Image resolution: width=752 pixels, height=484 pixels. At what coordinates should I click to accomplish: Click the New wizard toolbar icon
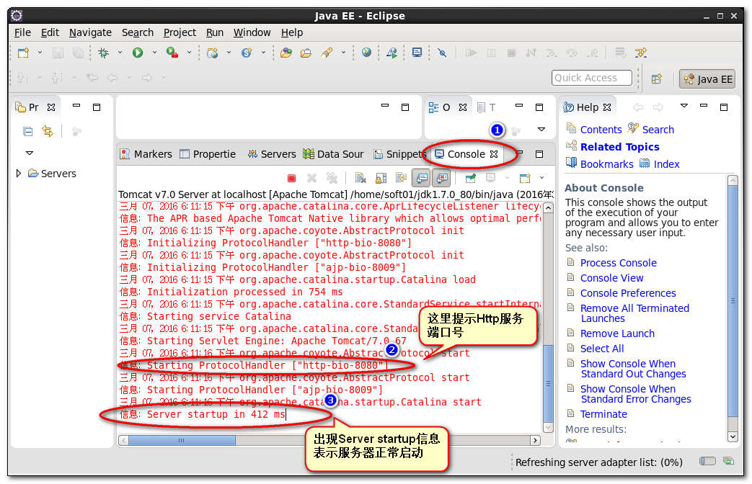pos(23,53)
